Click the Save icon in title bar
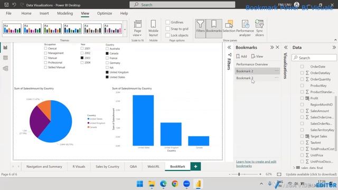The image size is (338, 190). (6, 5)
